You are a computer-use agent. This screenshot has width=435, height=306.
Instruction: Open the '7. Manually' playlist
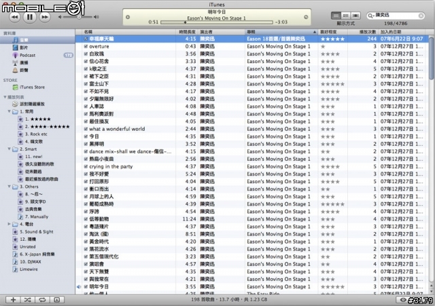pyautogui.click(x=36, y=216)
